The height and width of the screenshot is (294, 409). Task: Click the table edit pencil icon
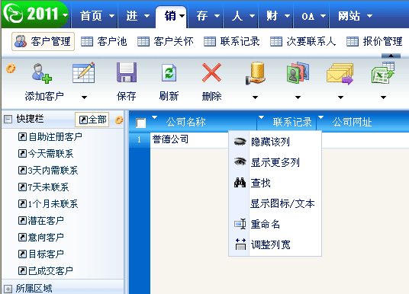pos(84,72)
